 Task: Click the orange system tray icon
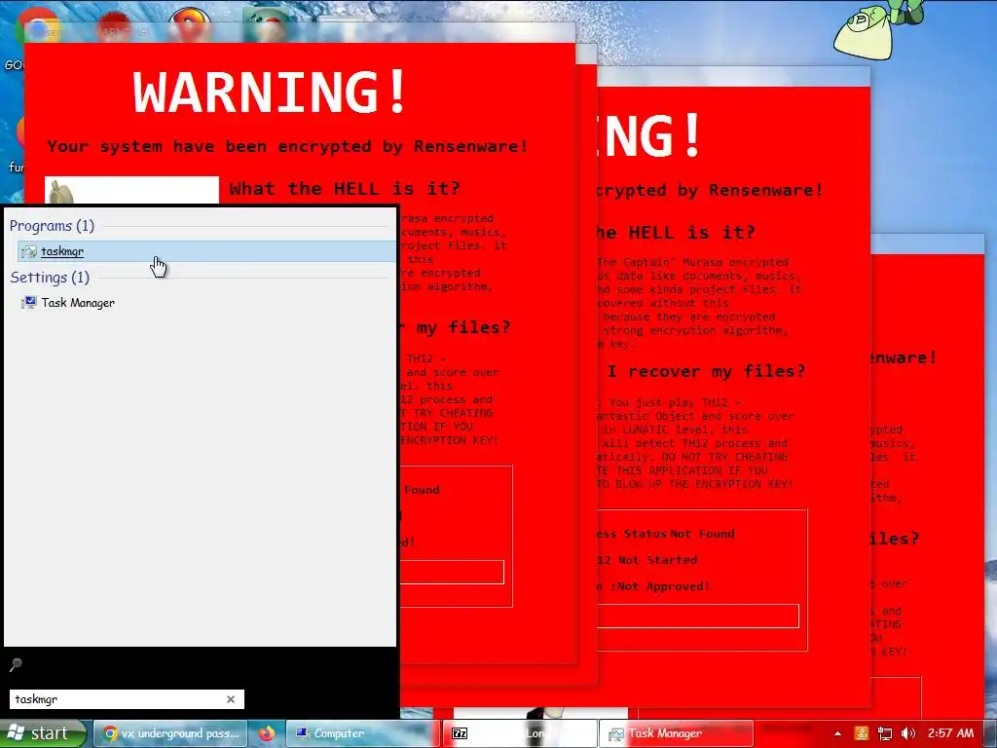862,733
